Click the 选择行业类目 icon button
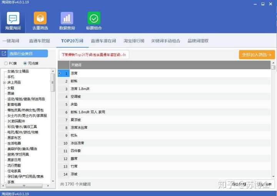This screenshot has height=196, width=277. pyautogui.click(x=4, y=54)
